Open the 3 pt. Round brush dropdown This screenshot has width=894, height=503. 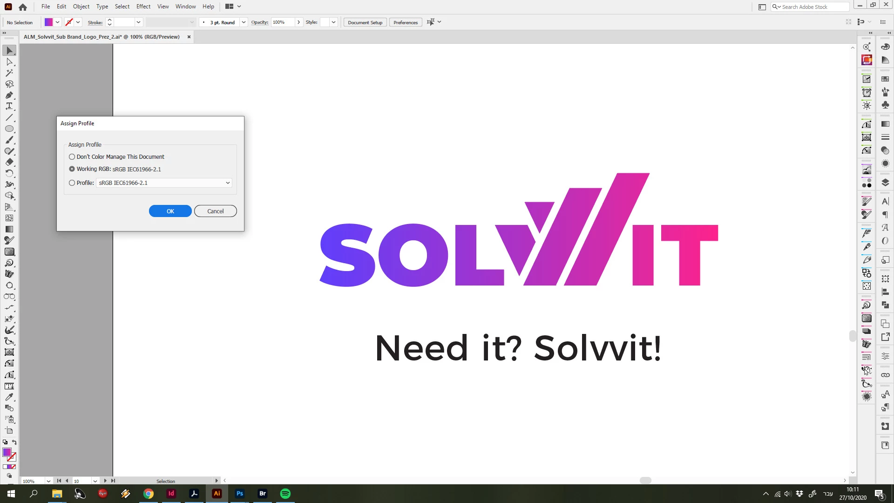244,22
